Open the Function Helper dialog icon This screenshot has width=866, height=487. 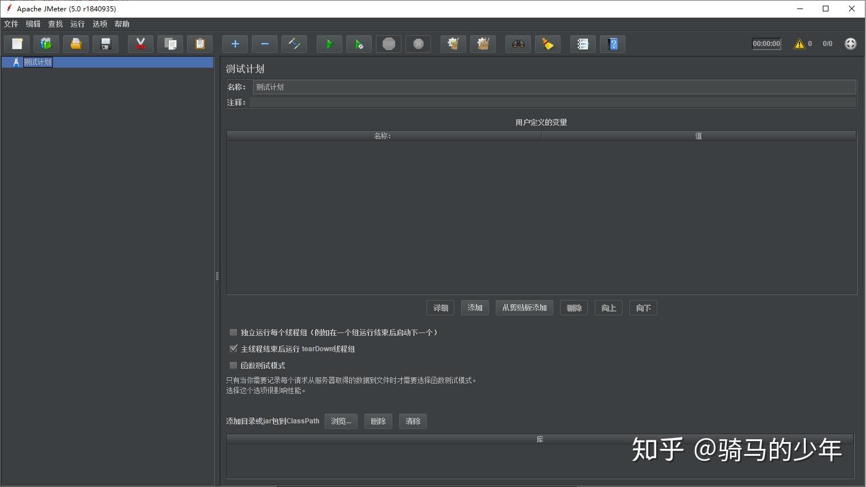(582, 43)
